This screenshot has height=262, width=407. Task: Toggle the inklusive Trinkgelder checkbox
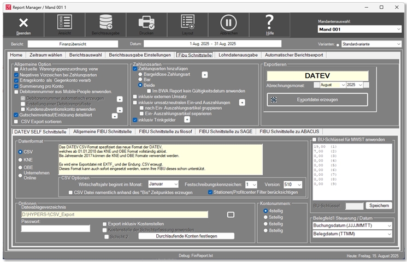[135, 119]
